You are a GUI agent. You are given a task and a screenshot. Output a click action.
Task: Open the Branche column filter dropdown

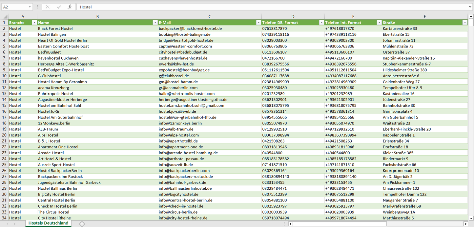34,23
